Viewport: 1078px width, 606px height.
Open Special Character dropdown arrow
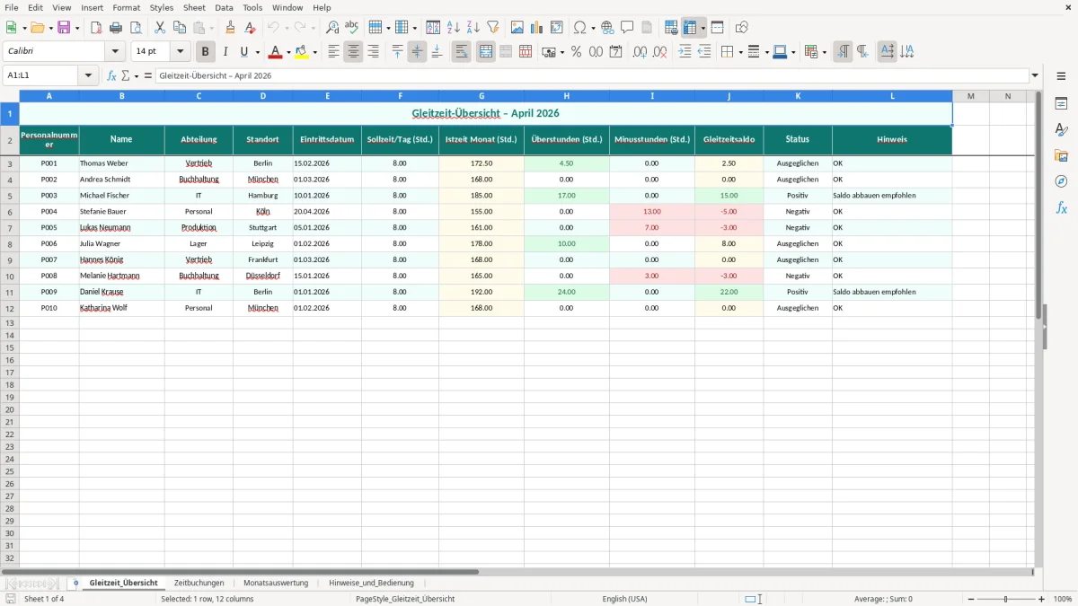594,28
